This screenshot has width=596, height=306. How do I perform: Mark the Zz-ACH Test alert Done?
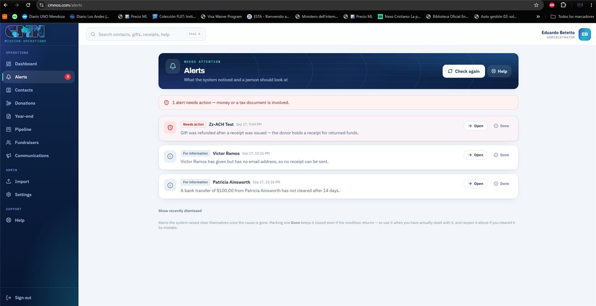click(x=501, y=126)
